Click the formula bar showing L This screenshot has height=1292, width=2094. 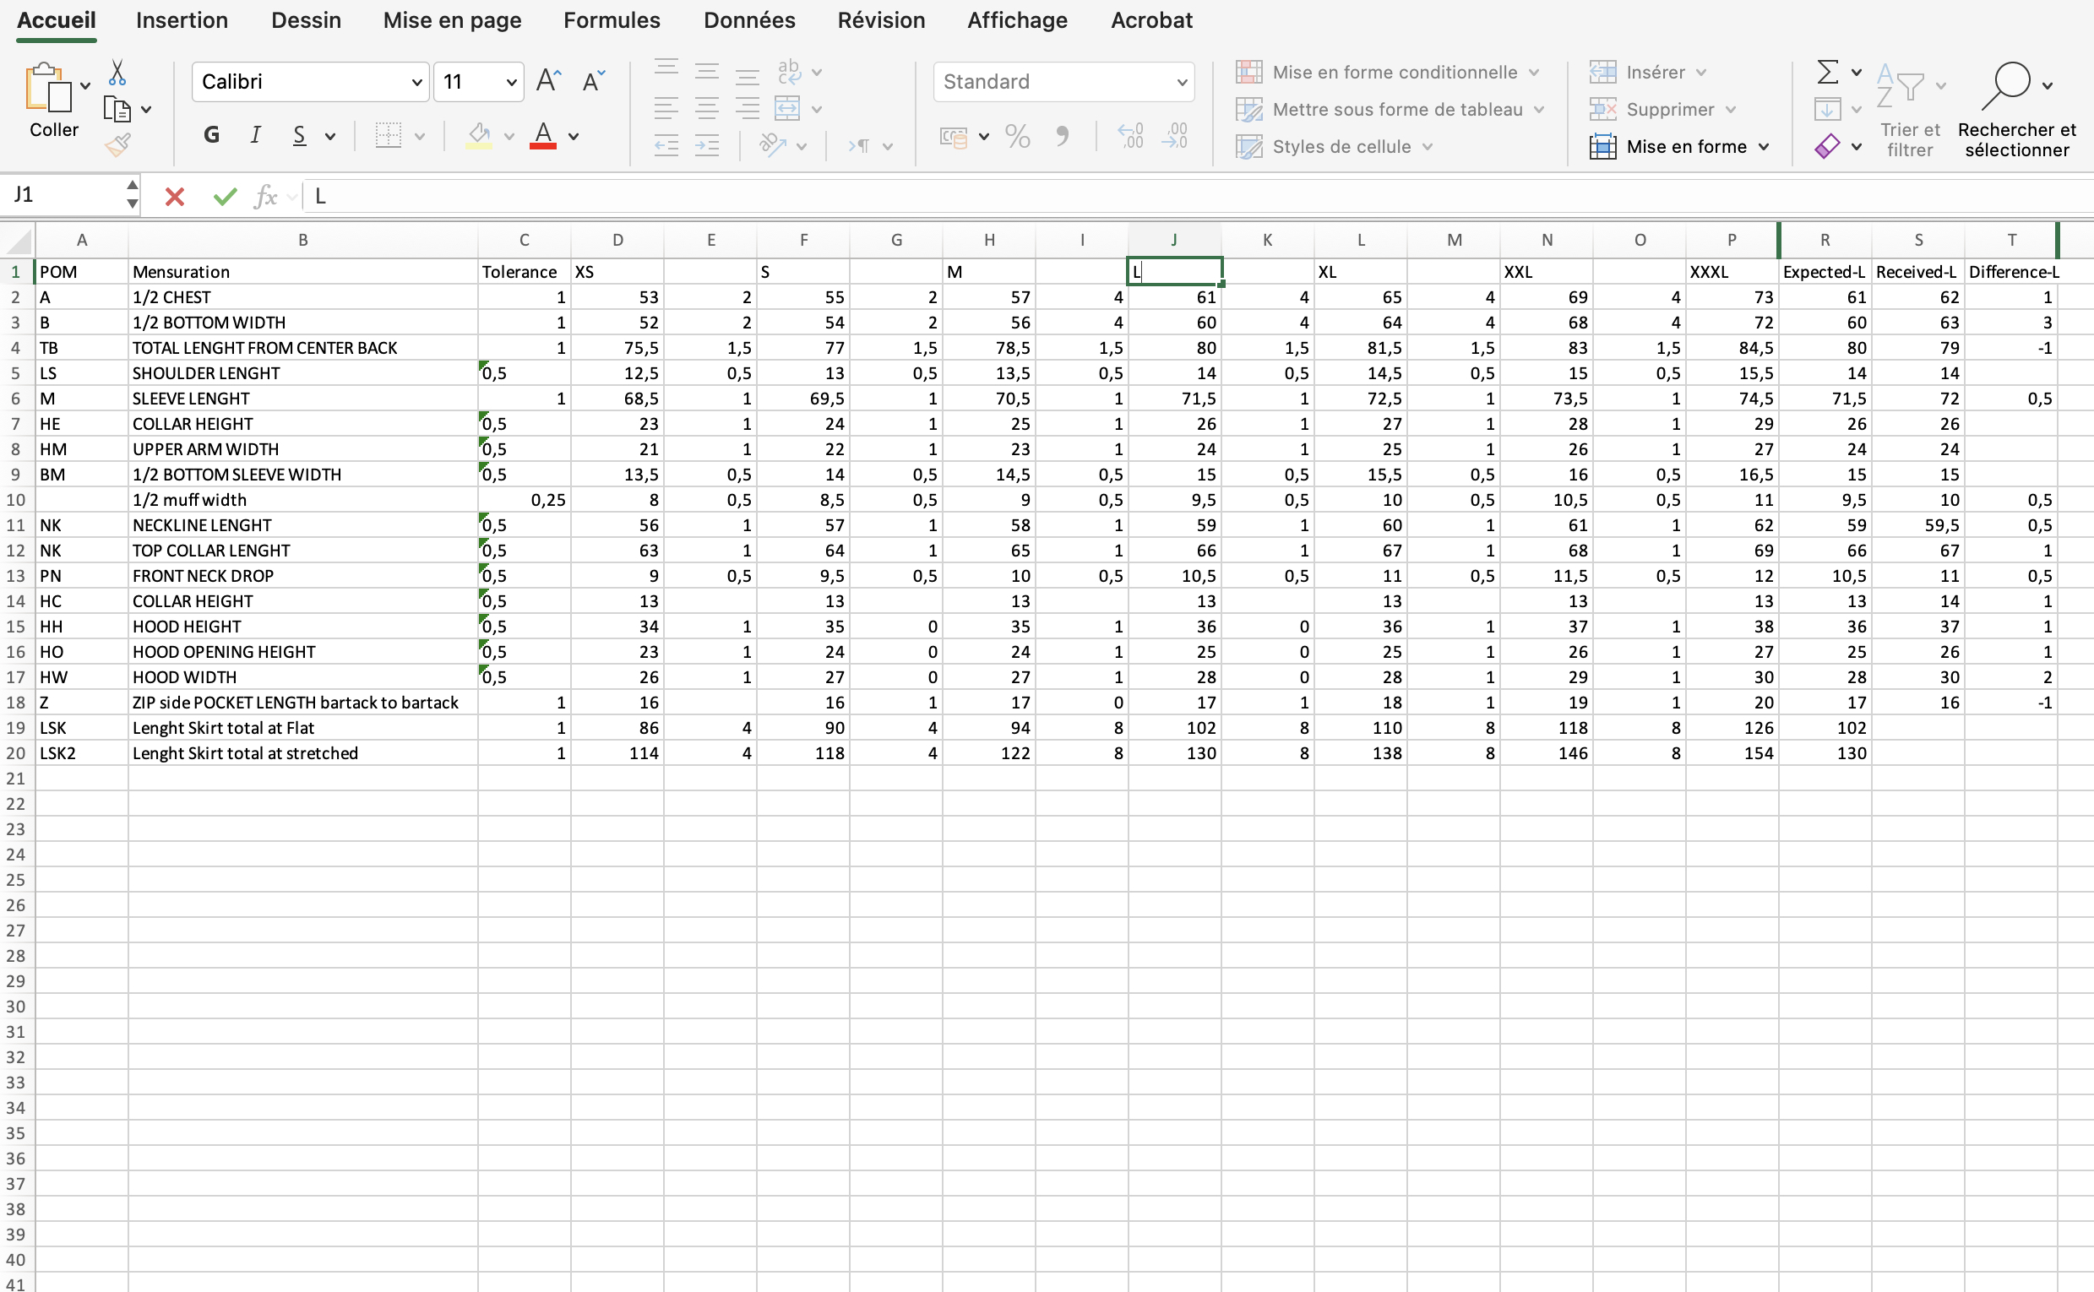[1197, 197]
